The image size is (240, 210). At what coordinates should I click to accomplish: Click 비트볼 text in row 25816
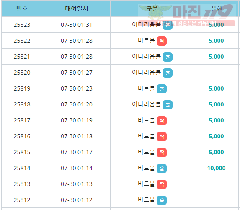coord(146,136)
